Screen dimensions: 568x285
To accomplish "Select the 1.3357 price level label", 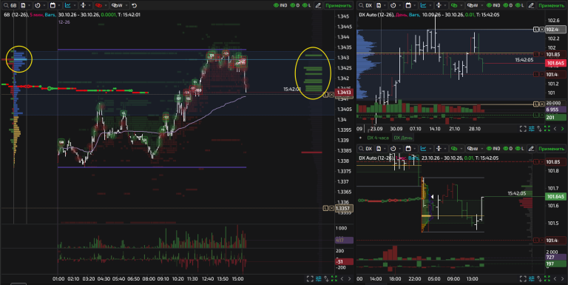I will pos(342,209).
